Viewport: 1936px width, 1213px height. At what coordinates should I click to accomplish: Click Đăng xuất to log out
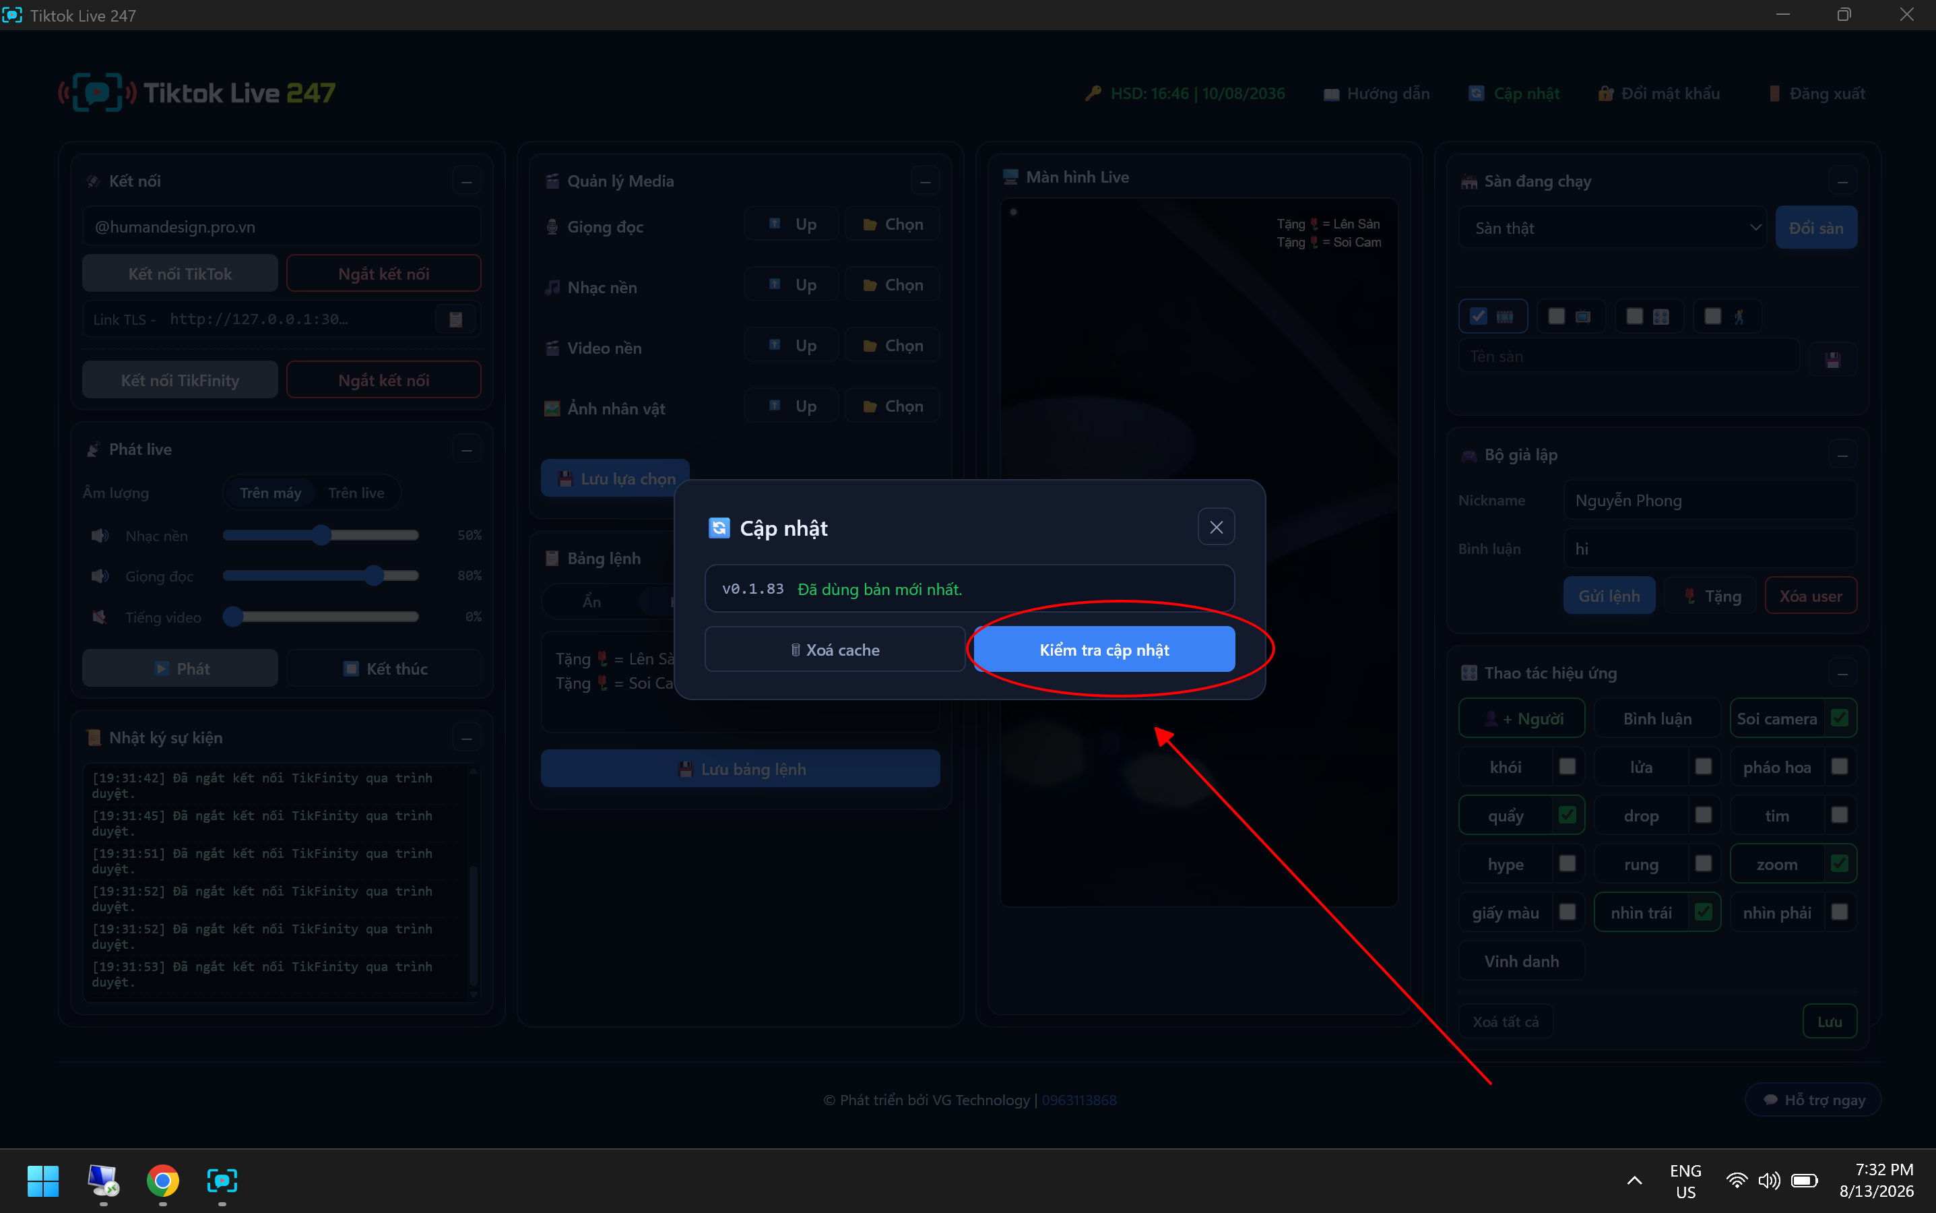[1817, 94]
